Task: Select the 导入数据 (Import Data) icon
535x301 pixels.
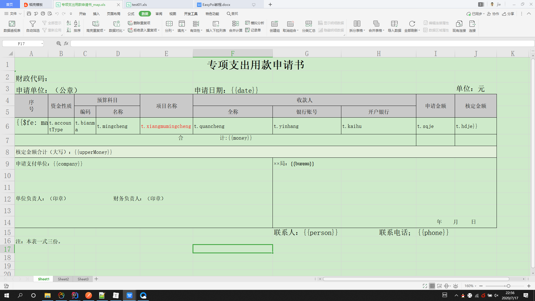Action: (394, 26)
